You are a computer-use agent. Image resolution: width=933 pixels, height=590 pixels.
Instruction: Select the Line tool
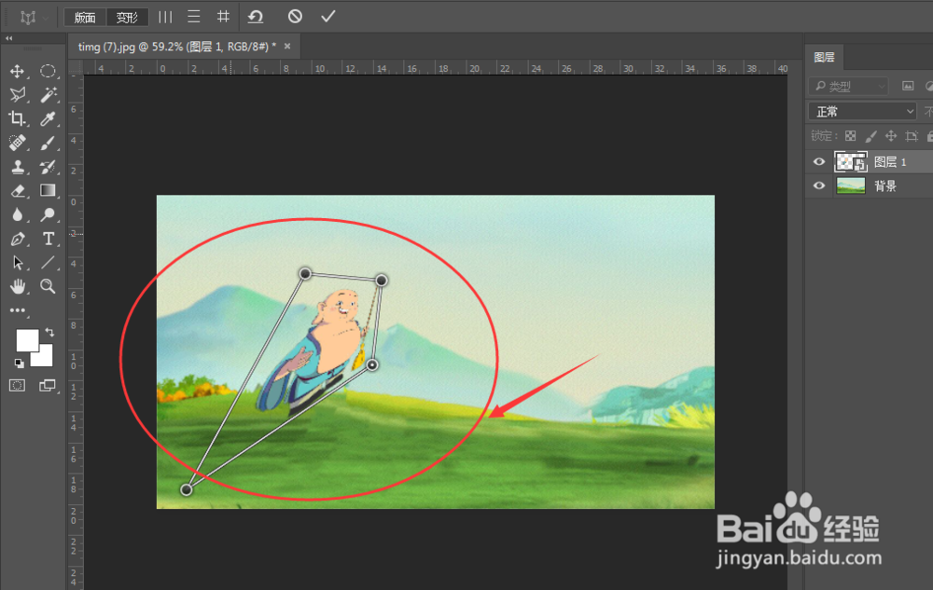(x=48, y=263)
